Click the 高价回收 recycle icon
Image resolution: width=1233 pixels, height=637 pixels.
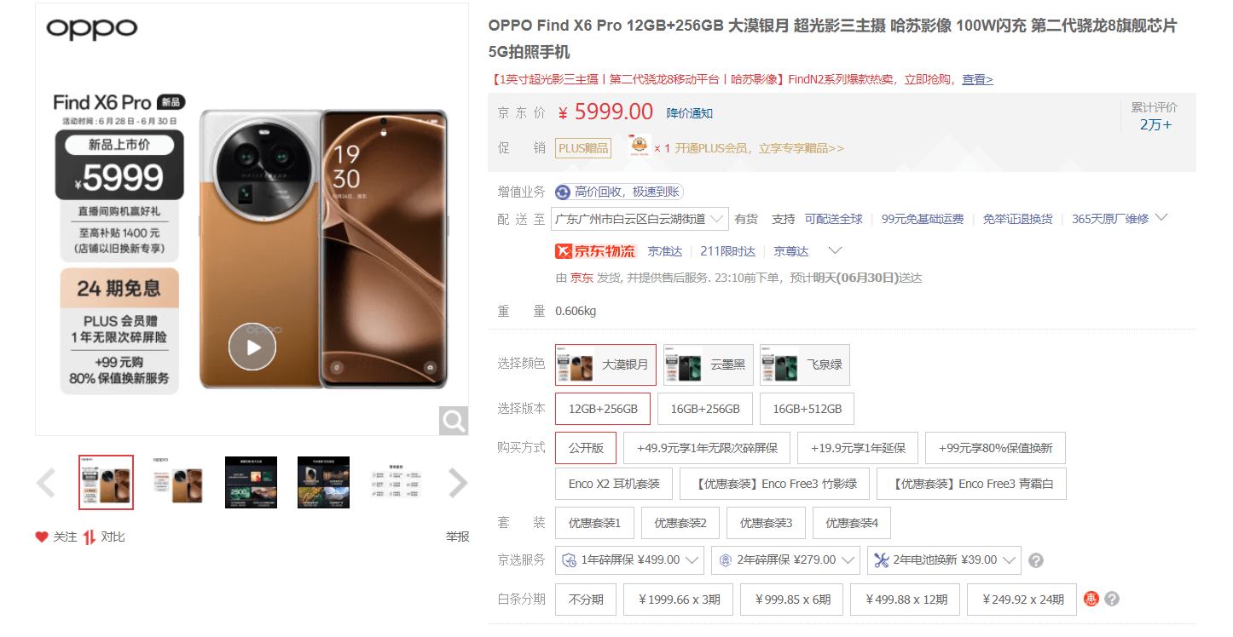coord(563,192)
